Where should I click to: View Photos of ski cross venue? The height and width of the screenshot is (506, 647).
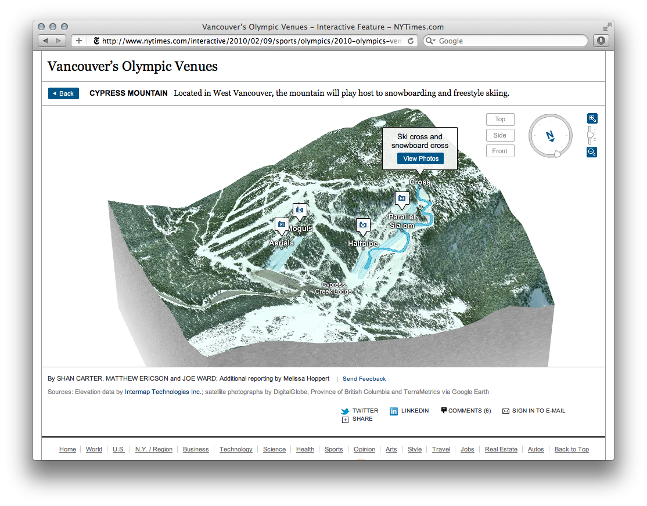[x=420, y=158]
